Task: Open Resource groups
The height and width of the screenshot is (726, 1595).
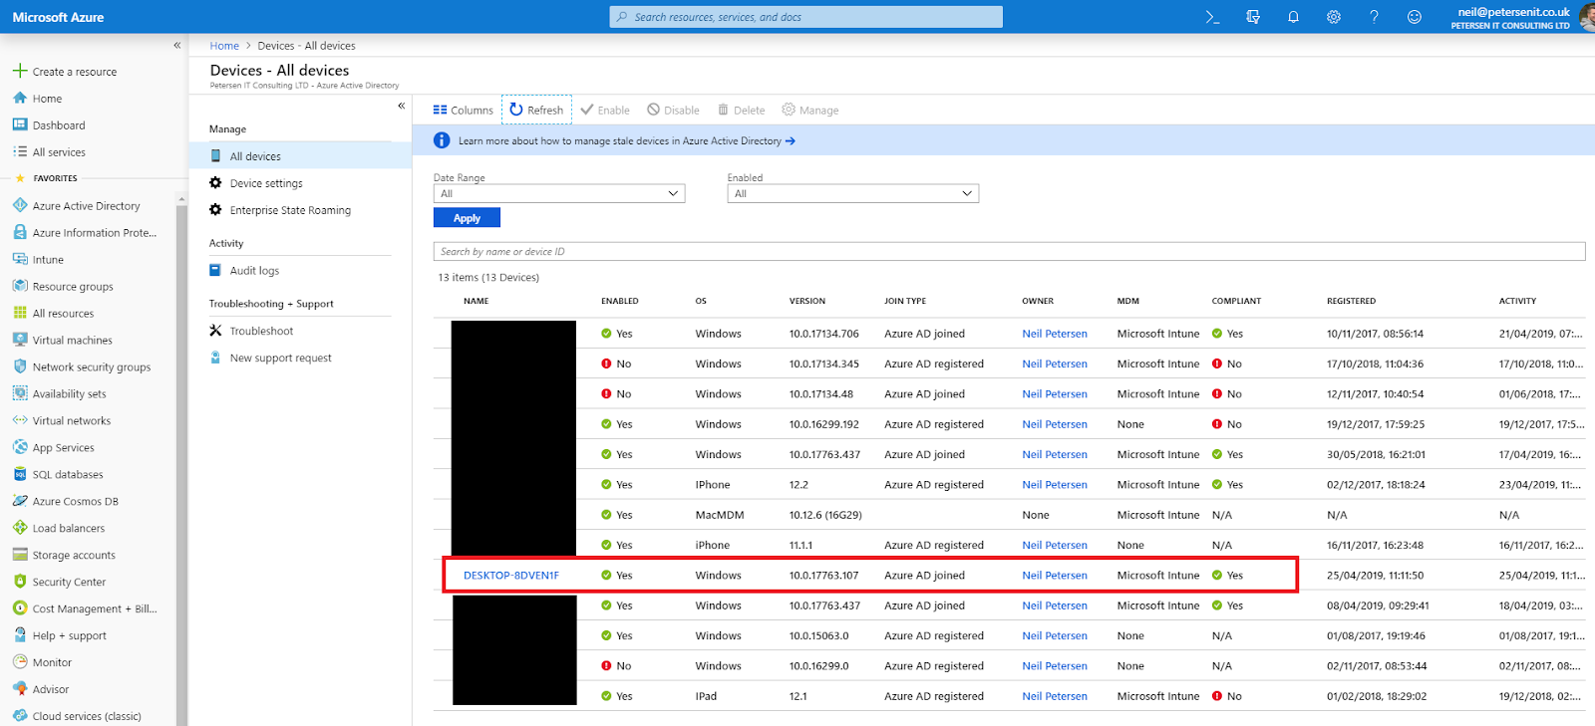Action: click(63, 287)
